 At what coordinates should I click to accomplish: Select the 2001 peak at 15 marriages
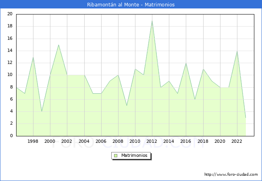[58, 45]
